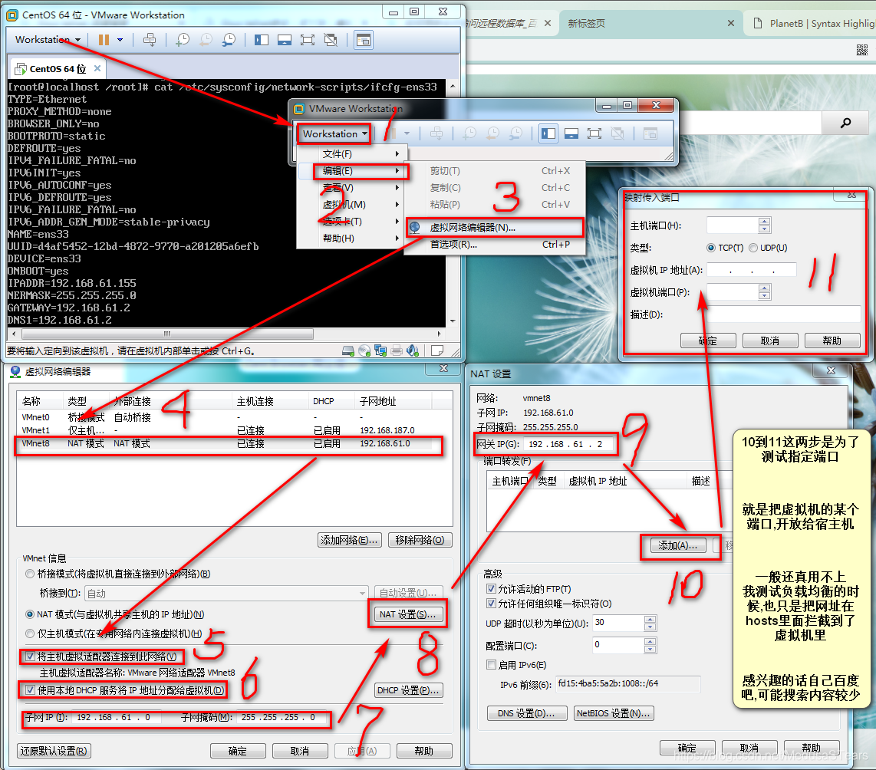Open the 编辑(E) submenu
The width and height of the screenshot is (876, 770).
point(353,171)
